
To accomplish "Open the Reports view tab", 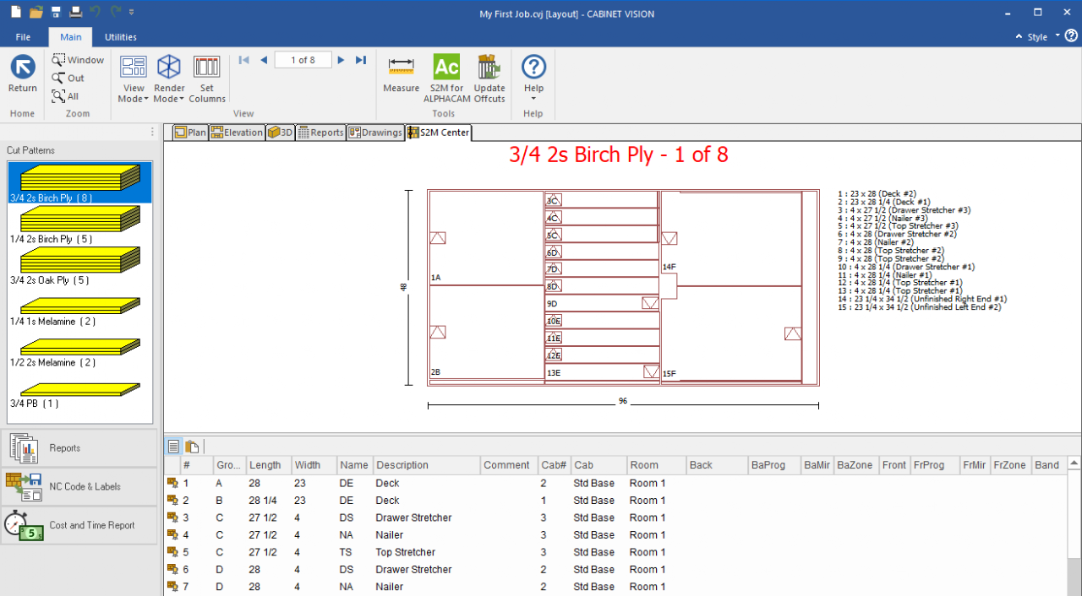I will point(320,133).
